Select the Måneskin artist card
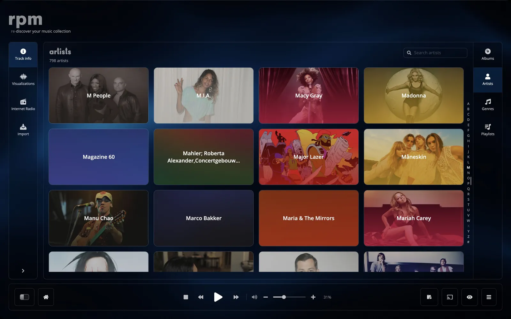Viewport: 511px width, 319px height. [x=414, y=157]
